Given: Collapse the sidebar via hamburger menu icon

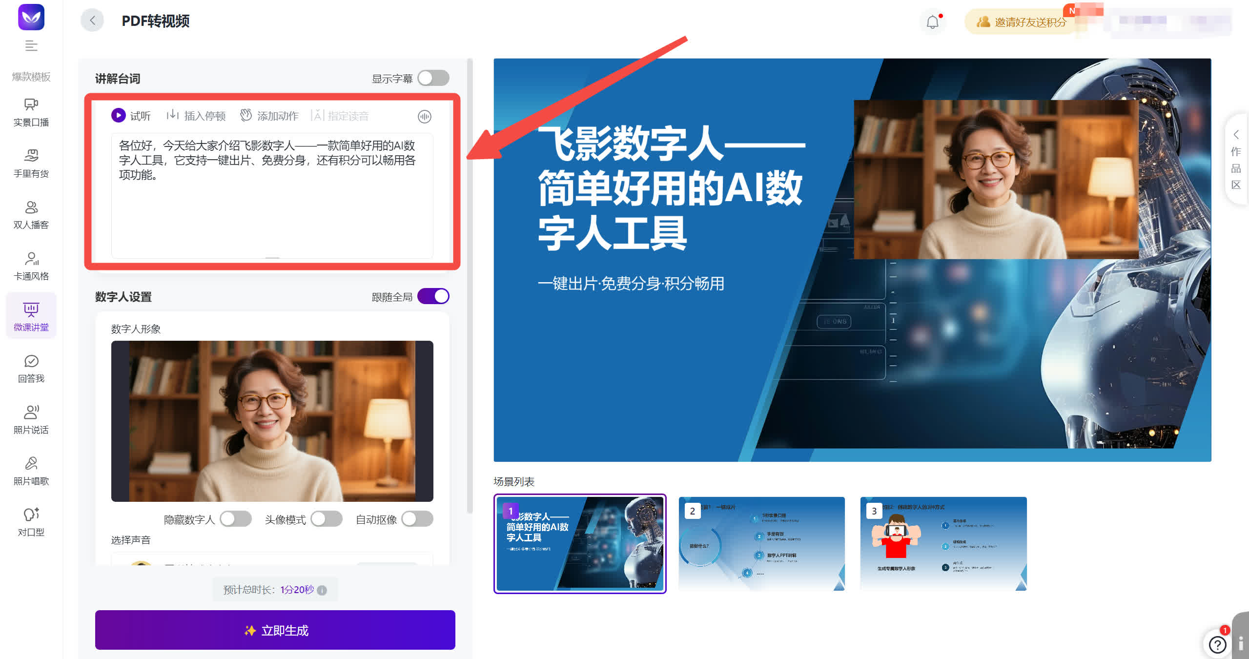Looking at the screenshot, I should click(31, 46).
